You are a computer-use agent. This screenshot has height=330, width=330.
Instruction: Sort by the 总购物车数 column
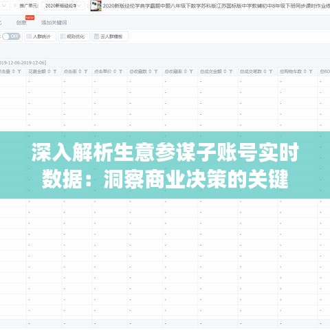[x=305, y=71]
